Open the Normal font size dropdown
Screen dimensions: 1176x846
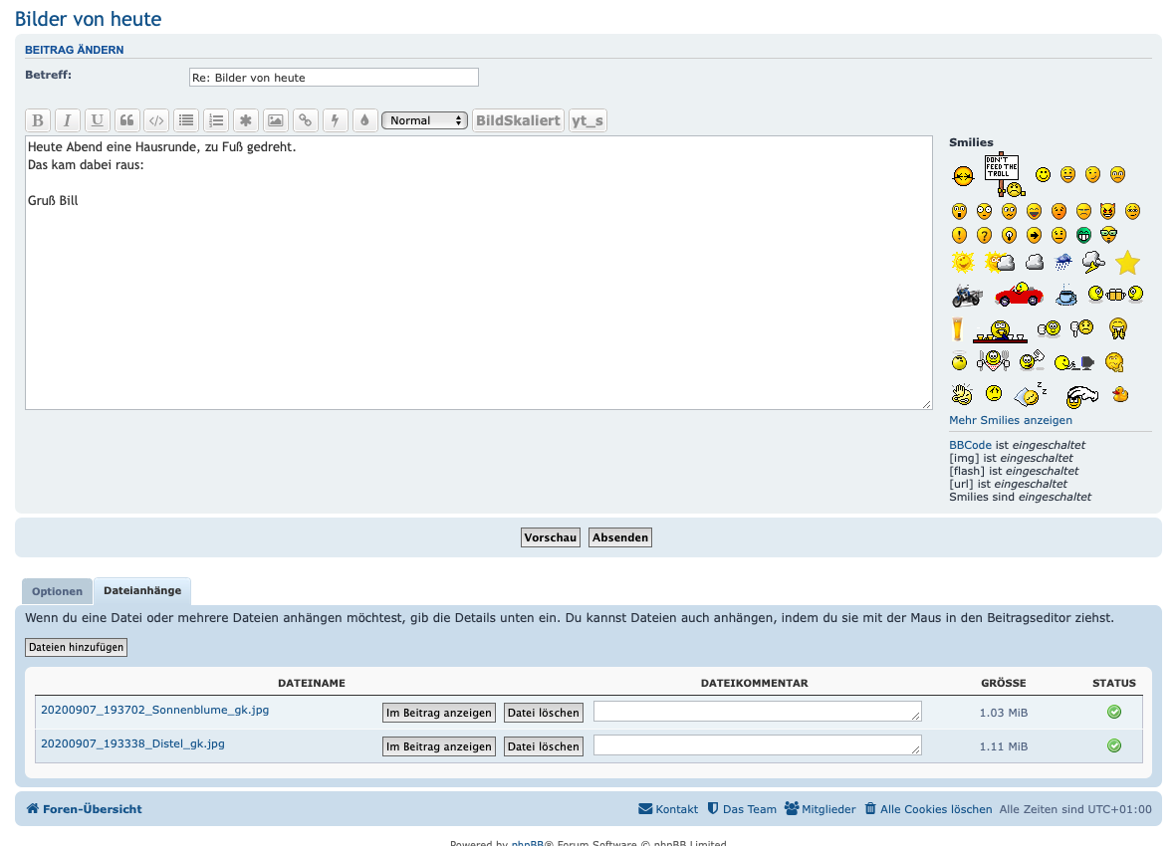(x=425, y=120)
